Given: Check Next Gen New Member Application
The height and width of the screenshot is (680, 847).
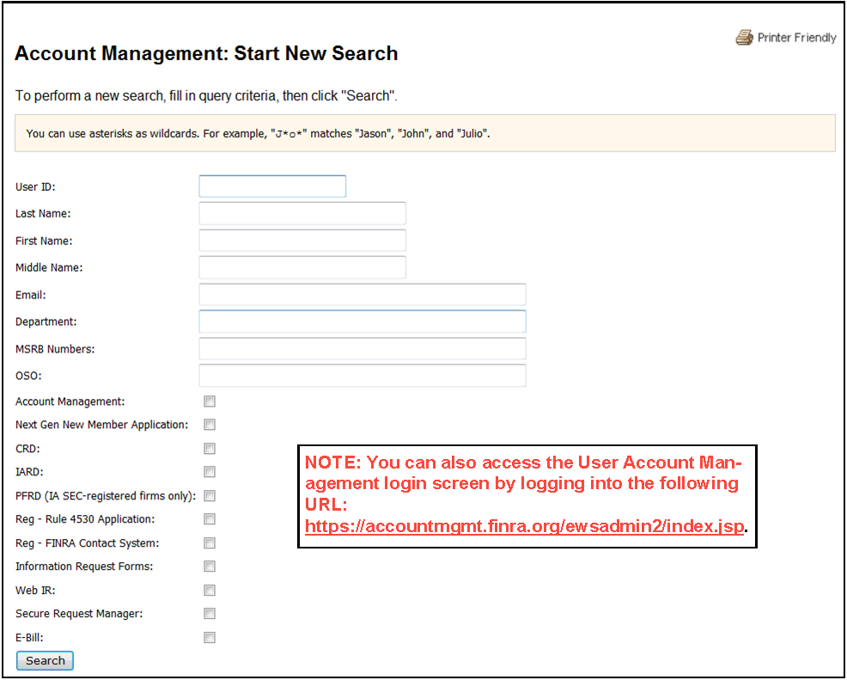Looking at the screenshot, I should tap(210, 425).
